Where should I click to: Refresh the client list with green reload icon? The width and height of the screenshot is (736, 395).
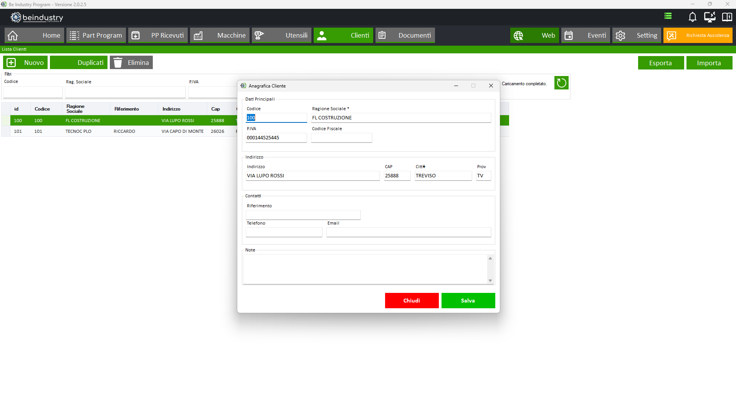point(561,83)
